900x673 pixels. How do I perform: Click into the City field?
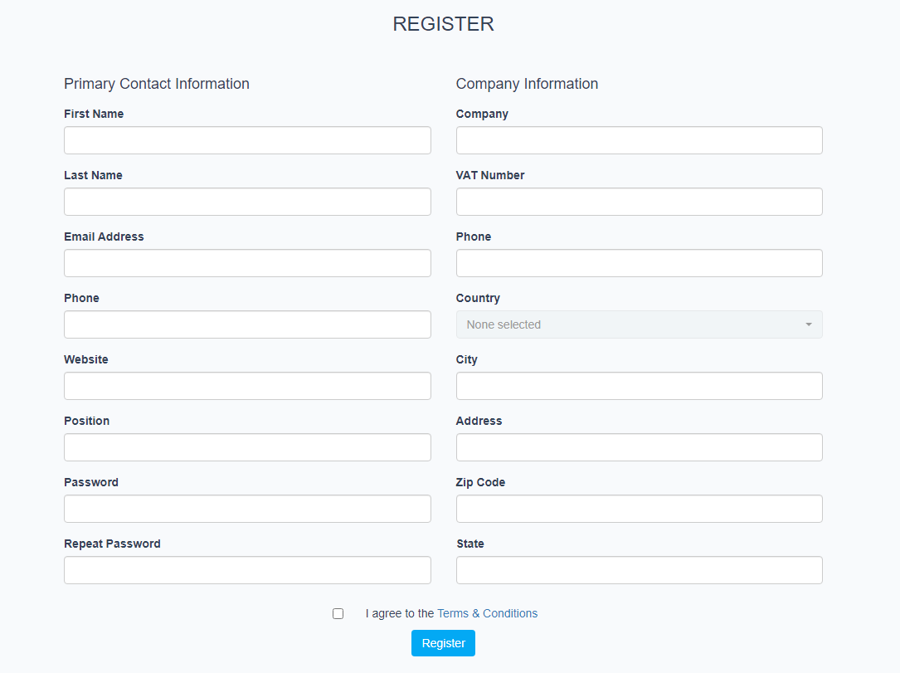coord(639,386)
